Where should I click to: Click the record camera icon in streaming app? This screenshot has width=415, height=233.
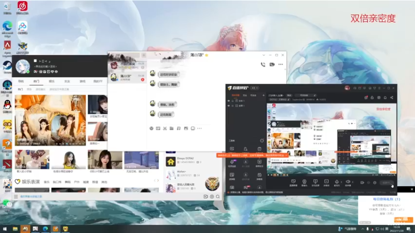coord(362,183)
